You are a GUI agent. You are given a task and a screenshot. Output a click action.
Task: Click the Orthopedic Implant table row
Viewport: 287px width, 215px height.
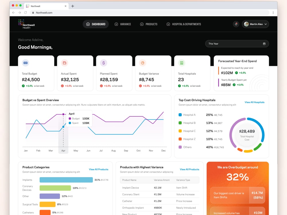(160, 208)
